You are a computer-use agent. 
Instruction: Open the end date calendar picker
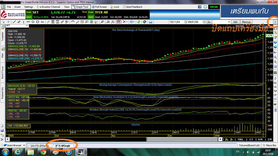tap(204, 22)
